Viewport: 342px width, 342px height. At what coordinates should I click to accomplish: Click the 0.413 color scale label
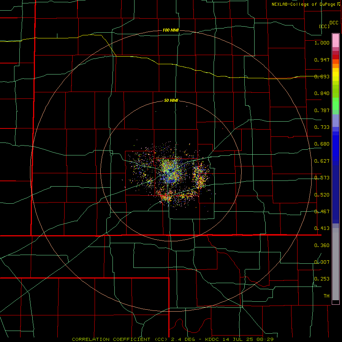[322, 228]
